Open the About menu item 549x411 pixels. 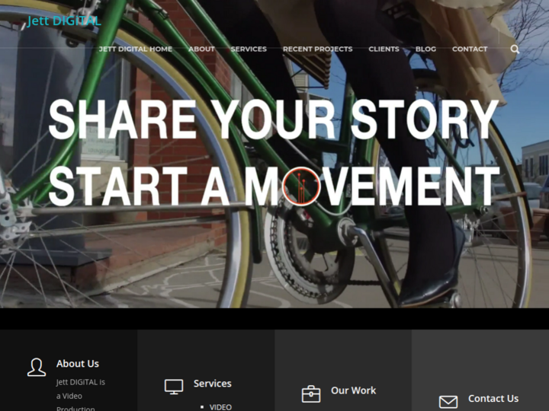(x=201, y=49)
